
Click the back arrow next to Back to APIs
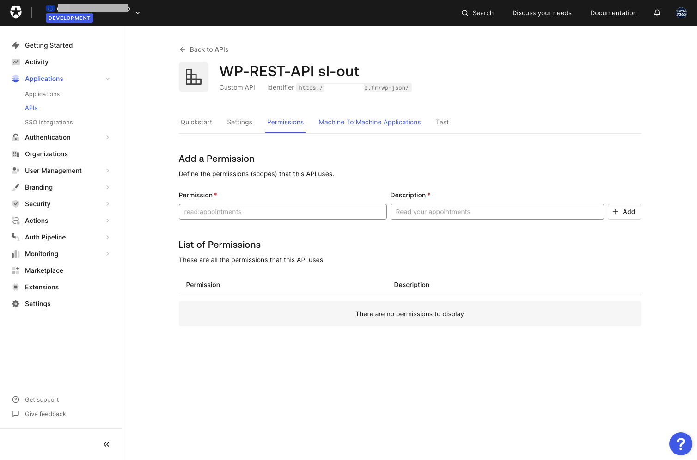click(183, 49)
